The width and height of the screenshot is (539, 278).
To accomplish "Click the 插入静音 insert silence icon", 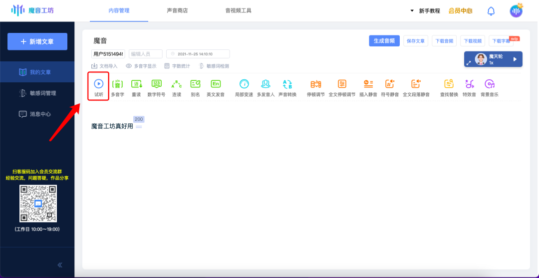I will [368, 84].
